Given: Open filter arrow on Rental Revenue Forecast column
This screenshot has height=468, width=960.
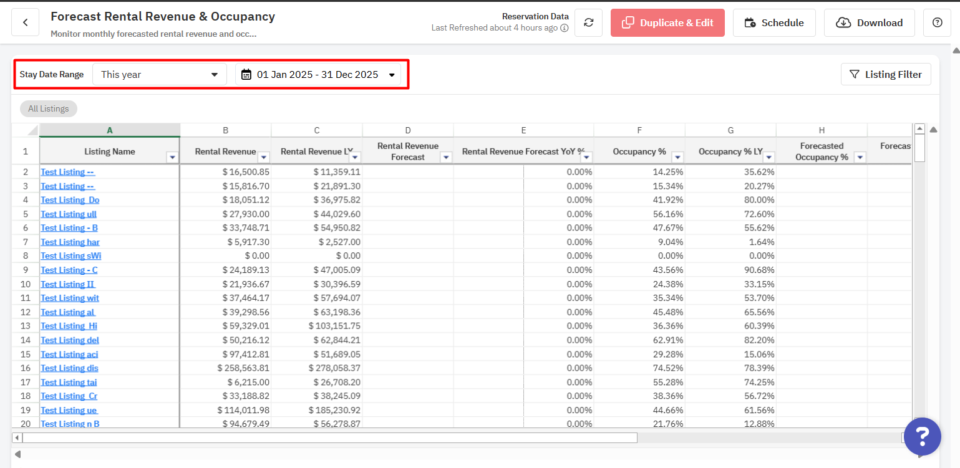Looking at the screenshot, I should 446,158.
